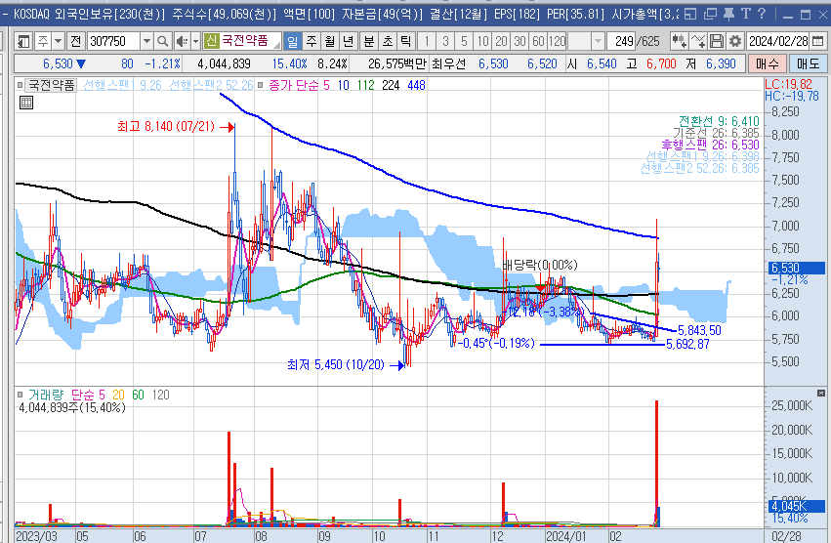
Task: Open help question mark icon
Action: click(762, 14)
